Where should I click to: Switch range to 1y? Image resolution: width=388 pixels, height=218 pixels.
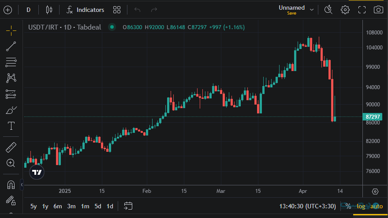[45, 206]
